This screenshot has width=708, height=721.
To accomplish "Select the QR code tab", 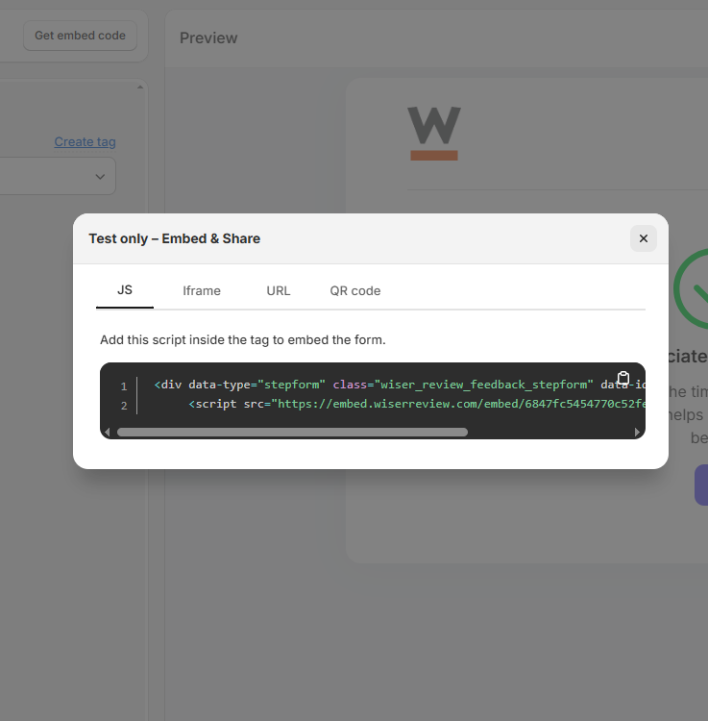I will (x=355, y=290).
